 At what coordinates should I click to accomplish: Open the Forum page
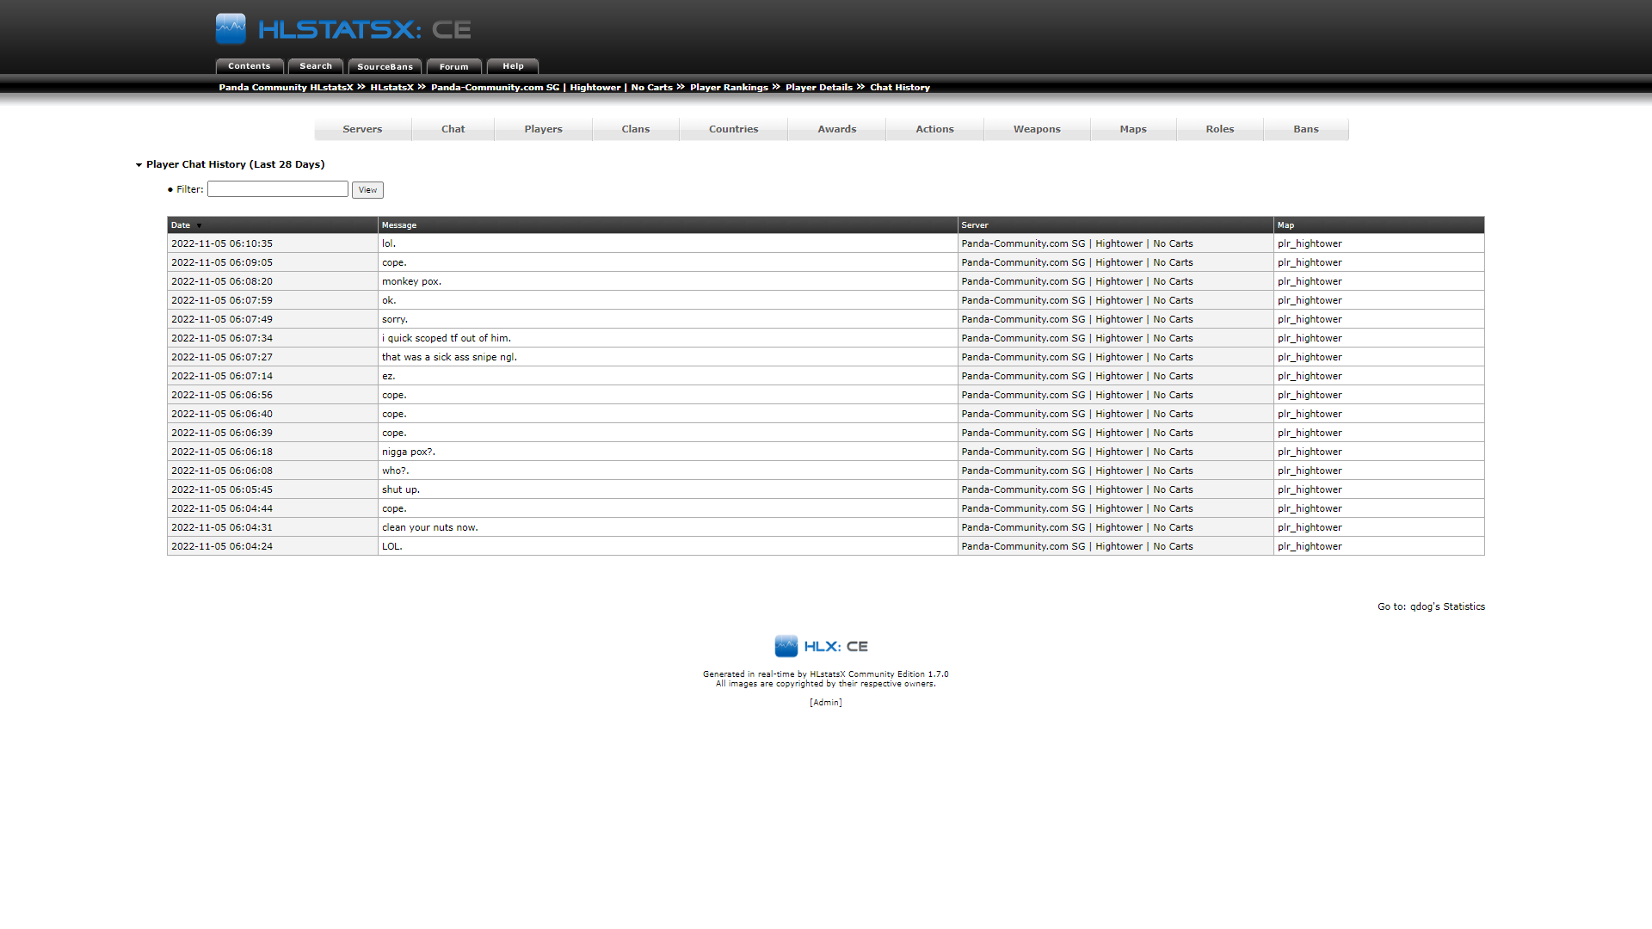point(453,66)
